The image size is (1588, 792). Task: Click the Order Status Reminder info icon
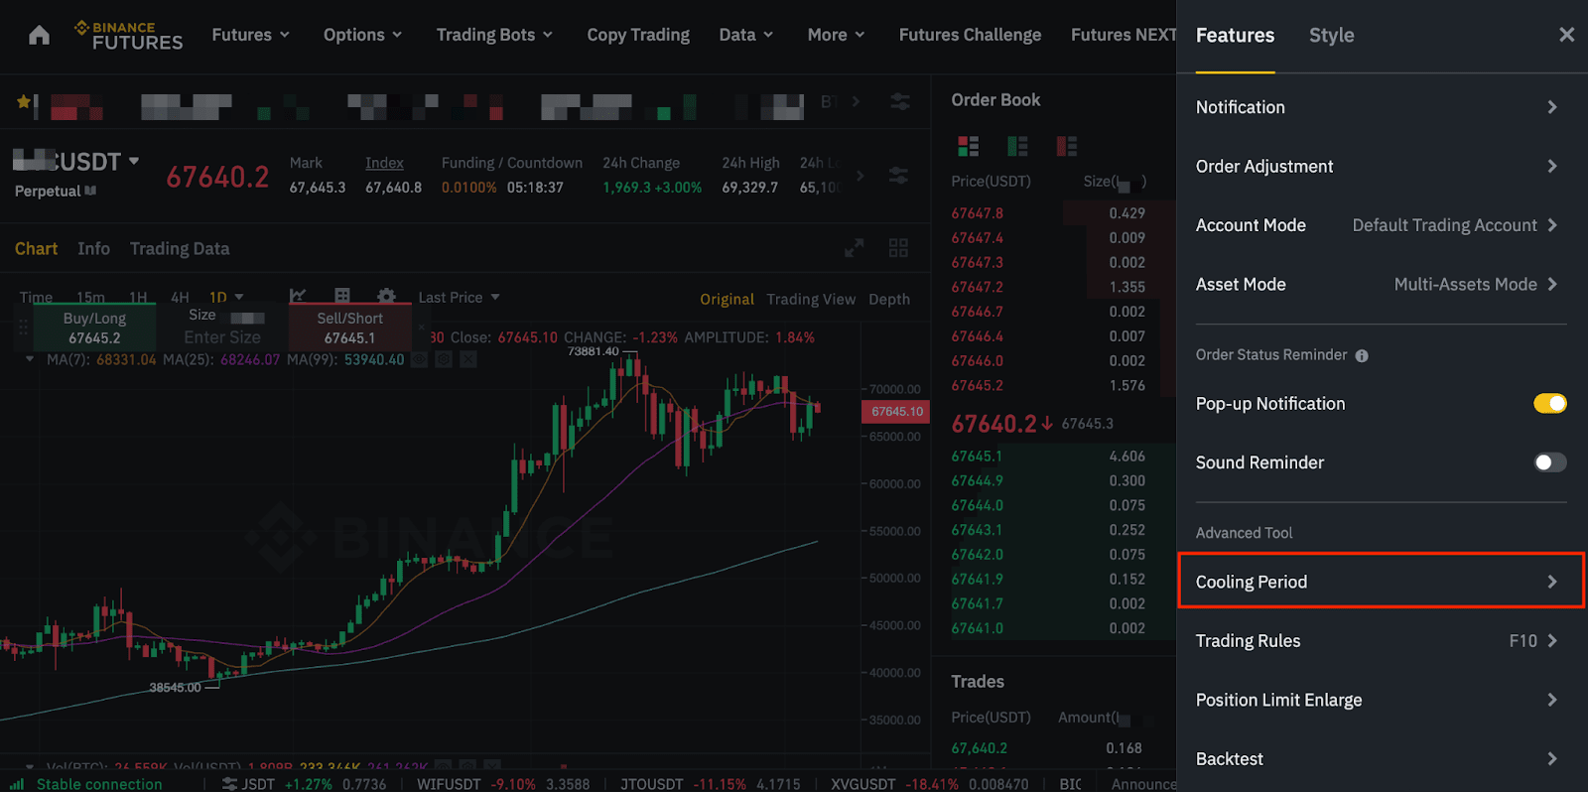click(1362, 355)
